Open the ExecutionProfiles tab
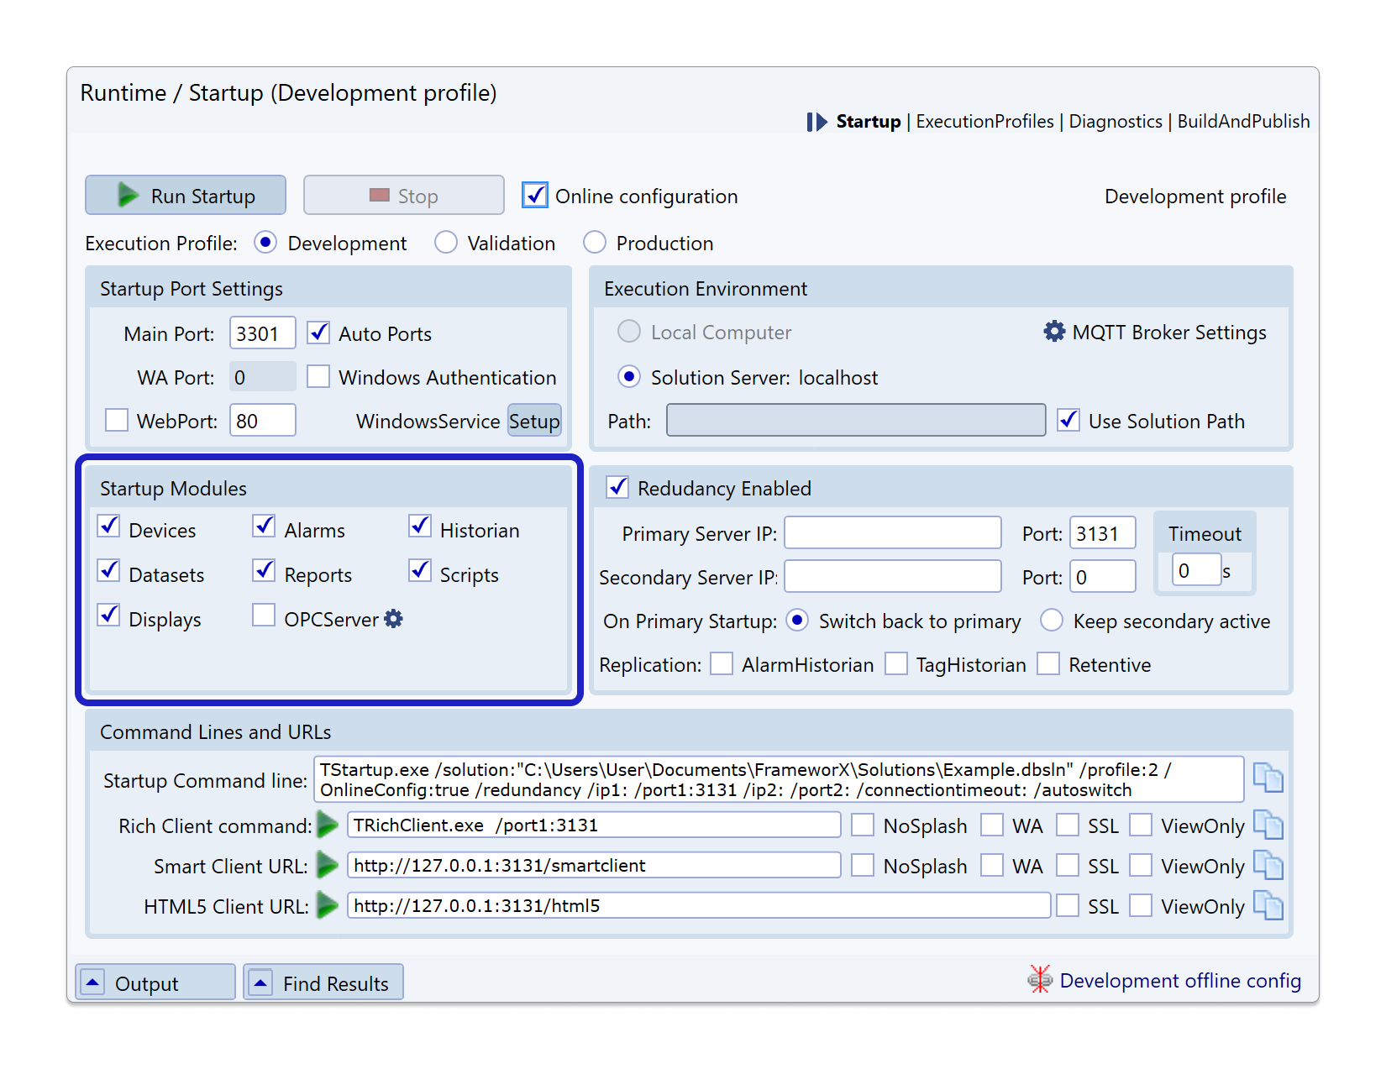Screen dimensions: 1386x1069 pos(984,122)
